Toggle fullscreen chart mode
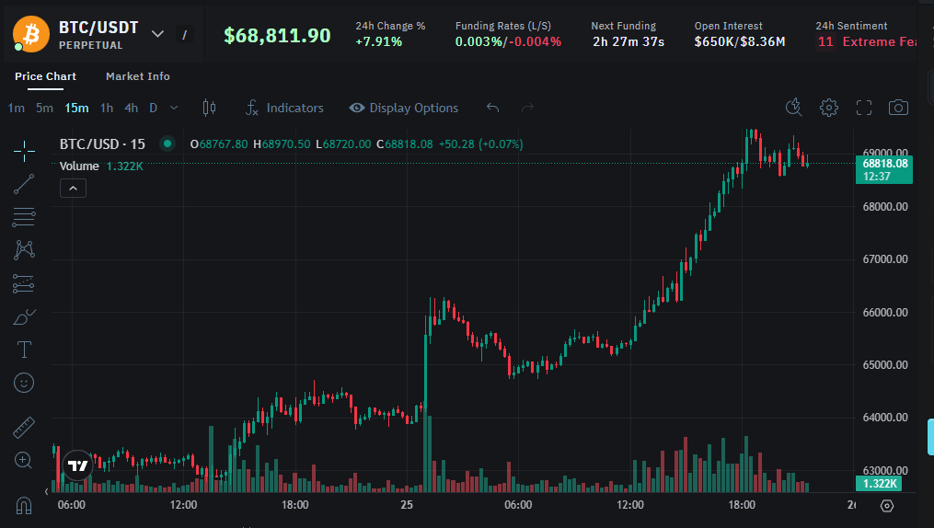 point(864,107)
